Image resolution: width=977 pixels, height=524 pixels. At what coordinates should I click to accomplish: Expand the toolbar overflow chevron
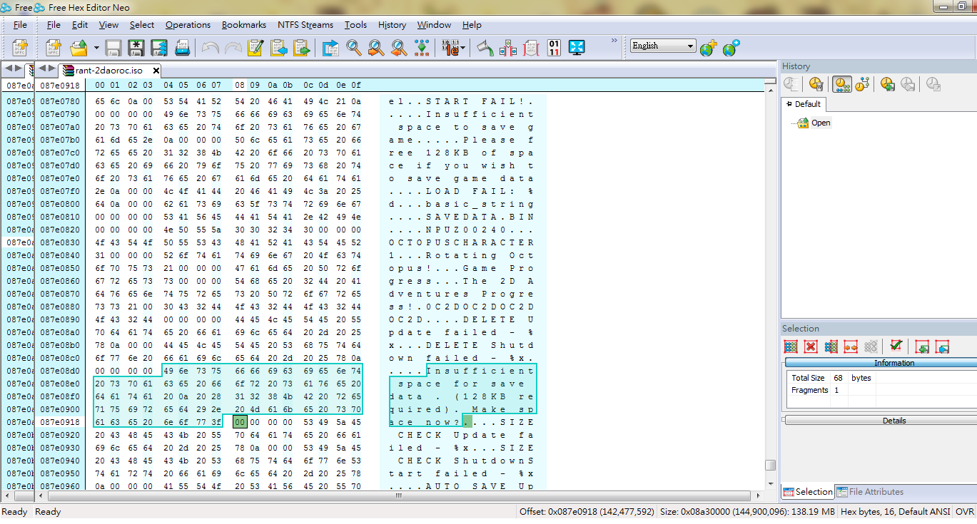(x=614, y=41)
